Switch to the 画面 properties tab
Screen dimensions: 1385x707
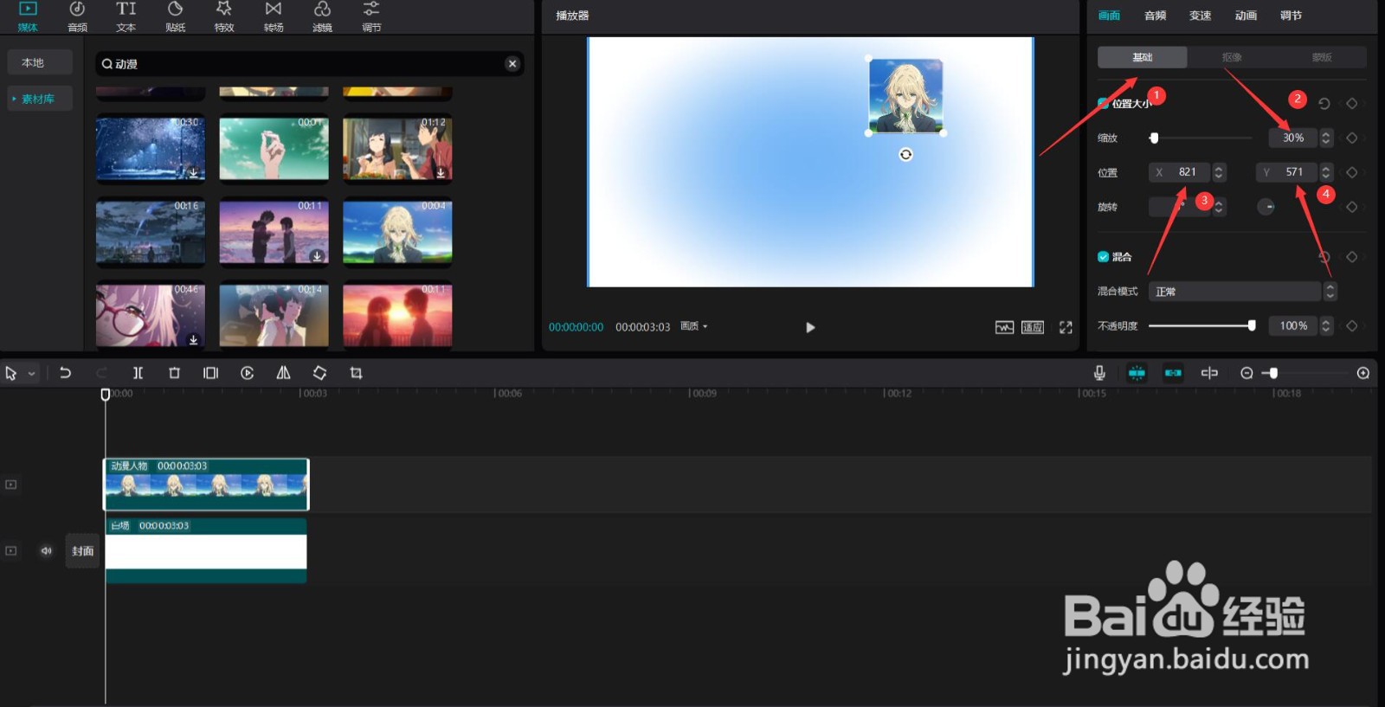(1109, 16)
